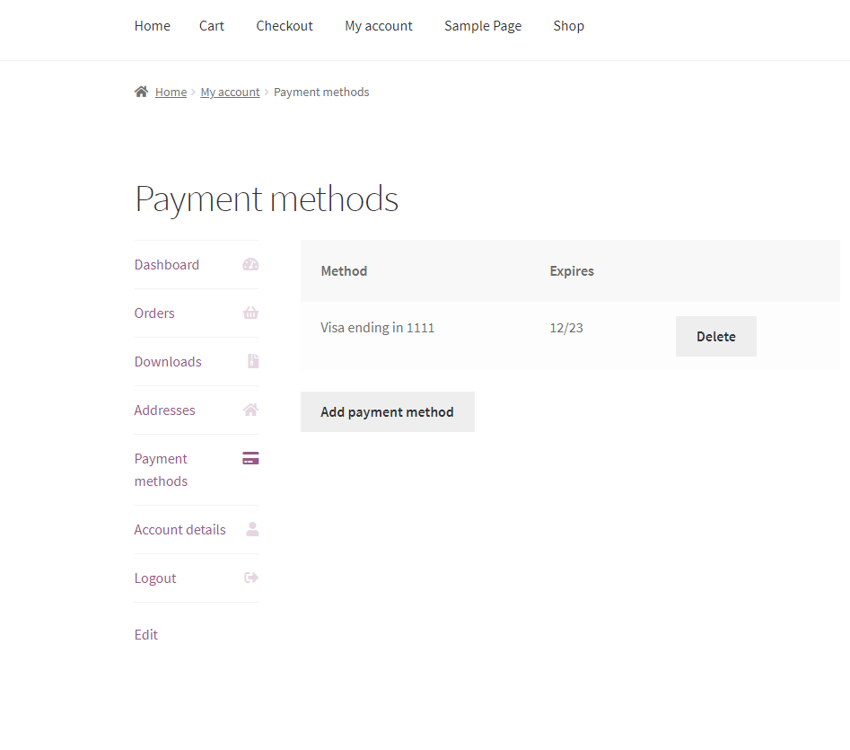This screenshot has width=850, height=750.
Task: Follow the Home breadcrumb link
Action: pyautogui.click(x=171, y=93)
